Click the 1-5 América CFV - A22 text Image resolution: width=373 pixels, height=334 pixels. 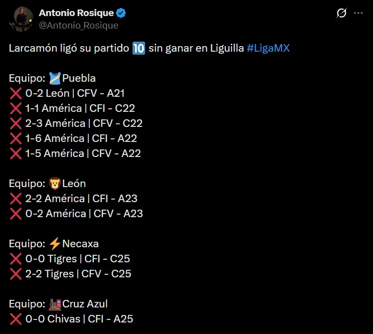[83, 153]
